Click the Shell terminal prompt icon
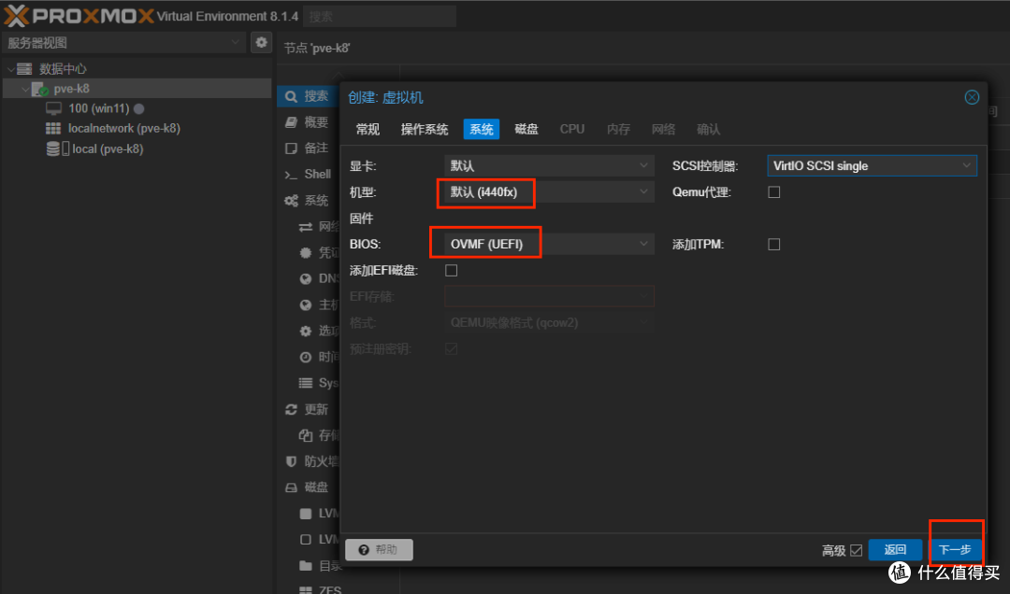Image resolution: width=1010 pixels, height=594 pixels. click(x=291, y=175)
